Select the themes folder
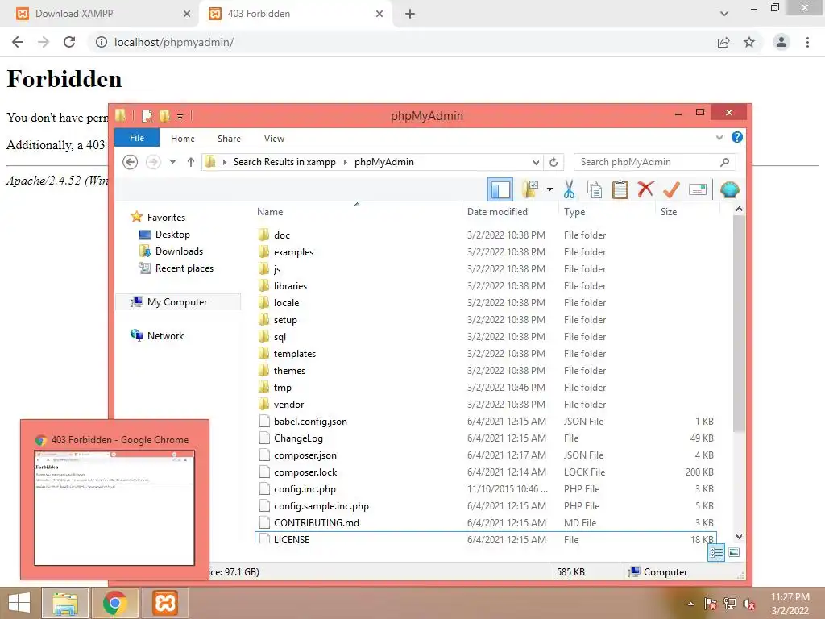 click(x=289, y=371)
